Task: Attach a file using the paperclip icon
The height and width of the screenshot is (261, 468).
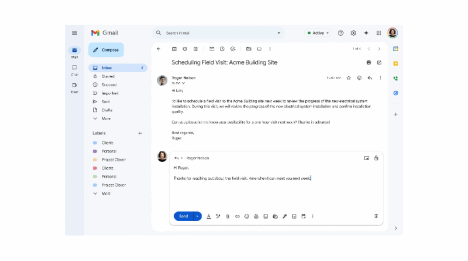Action: click(x=228, y=216)
